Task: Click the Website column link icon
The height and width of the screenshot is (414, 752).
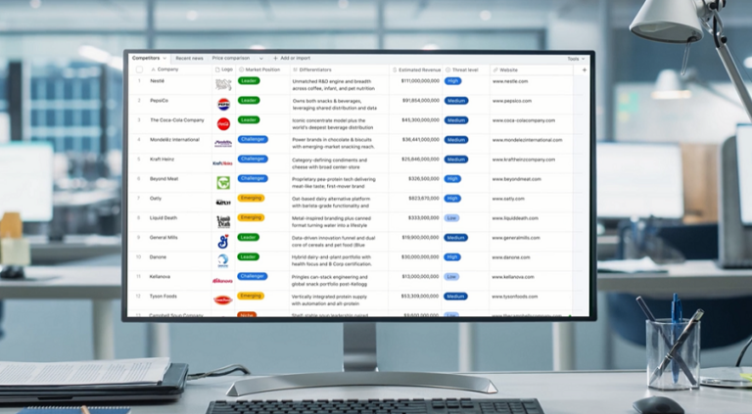Action: [x=495, y=69]
